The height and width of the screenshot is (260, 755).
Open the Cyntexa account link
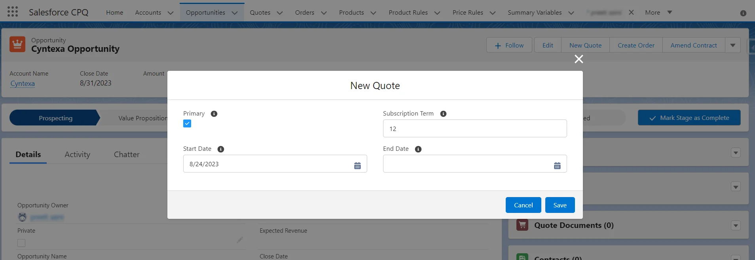(23, 84)
